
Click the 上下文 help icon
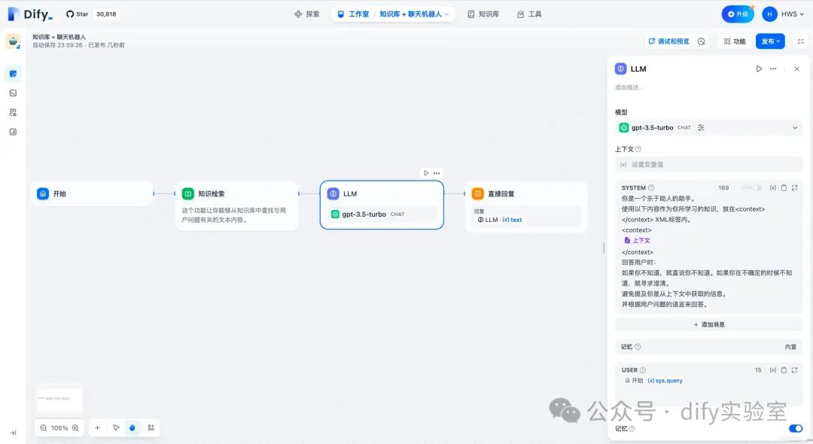point(638,149)
